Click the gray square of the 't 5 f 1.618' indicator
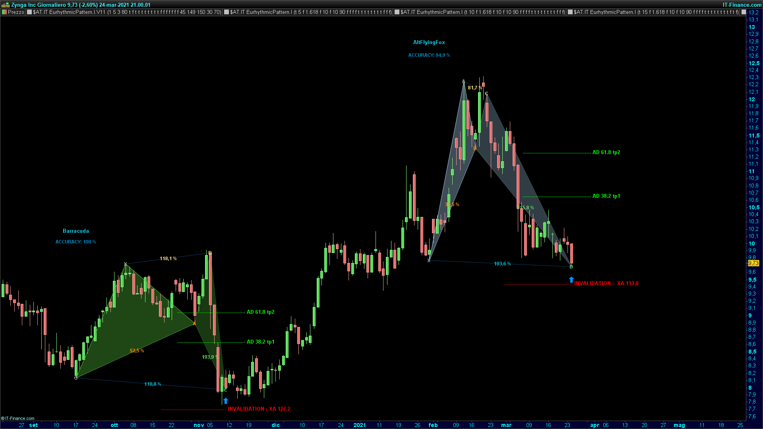The width and height of the screenshot is (763, 429). click(227, 12)
